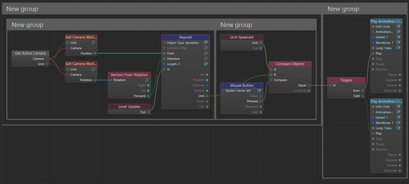Edit the Blendtime field of upper Play Animation node
This screenshot has height=184, width=409.
click(x=398, y=43)
